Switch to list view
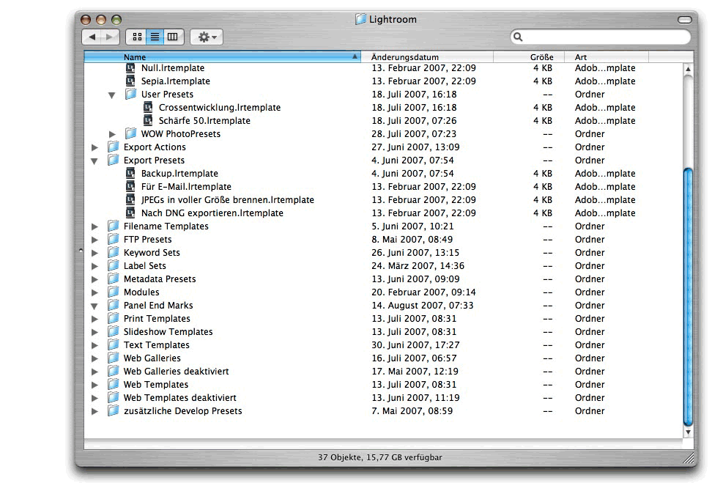 pos(155,37)
